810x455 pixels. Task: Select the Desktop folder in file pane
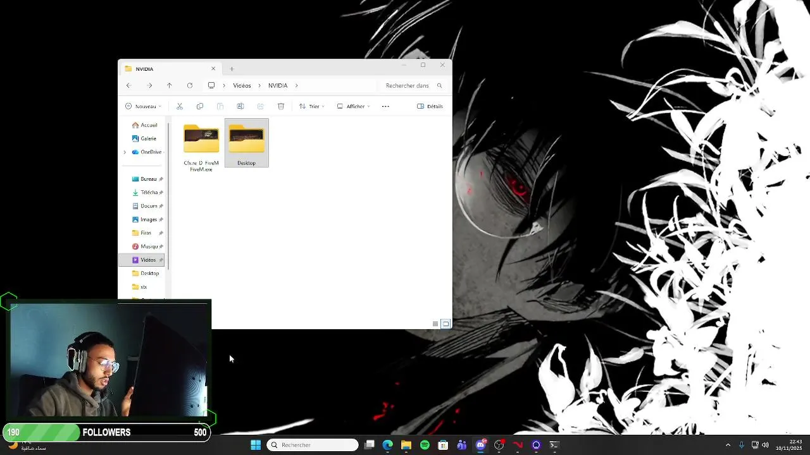tap(246, 143)
